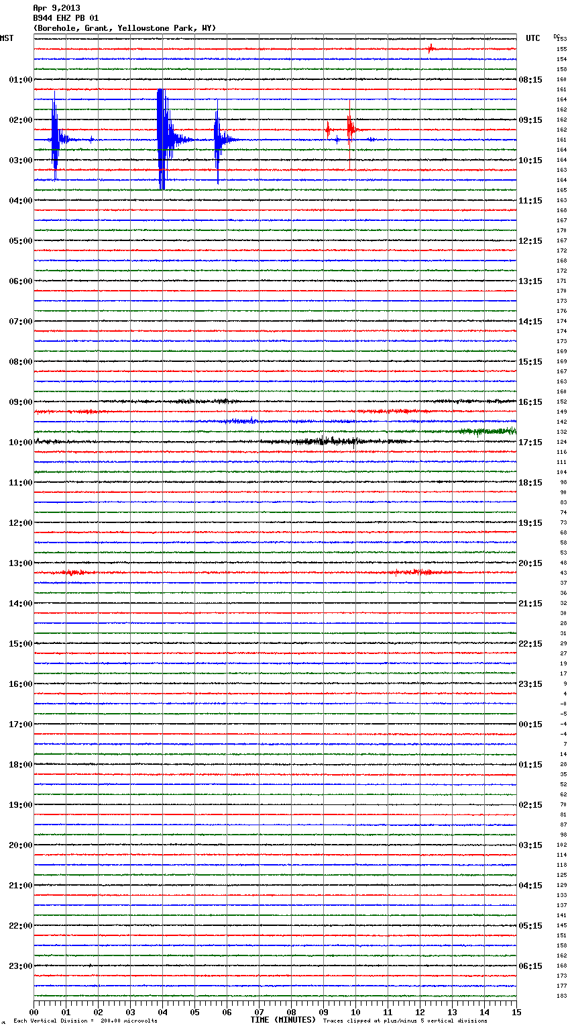
Task: Select the 16:00 MST row label
Action: coord(20,684)
